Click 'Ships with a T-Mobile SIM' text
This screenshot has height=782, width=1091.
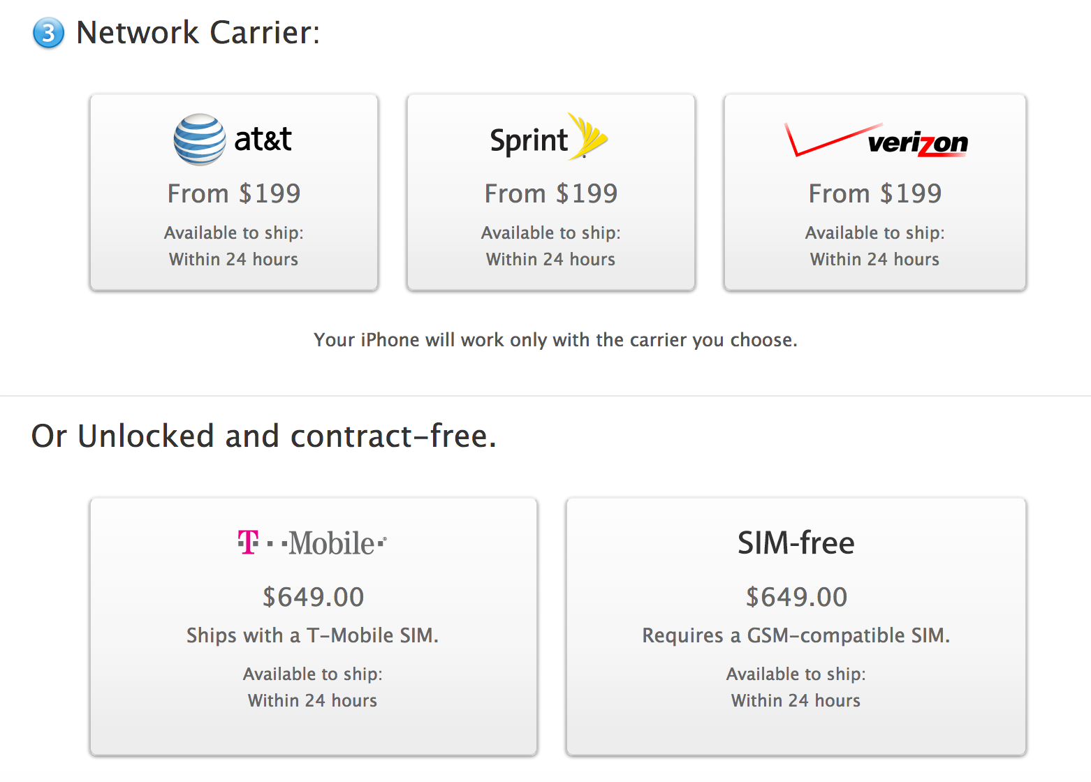tap(312, 635)
